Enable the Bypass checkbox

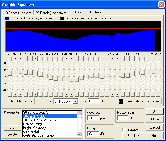(x=124, y=129)
